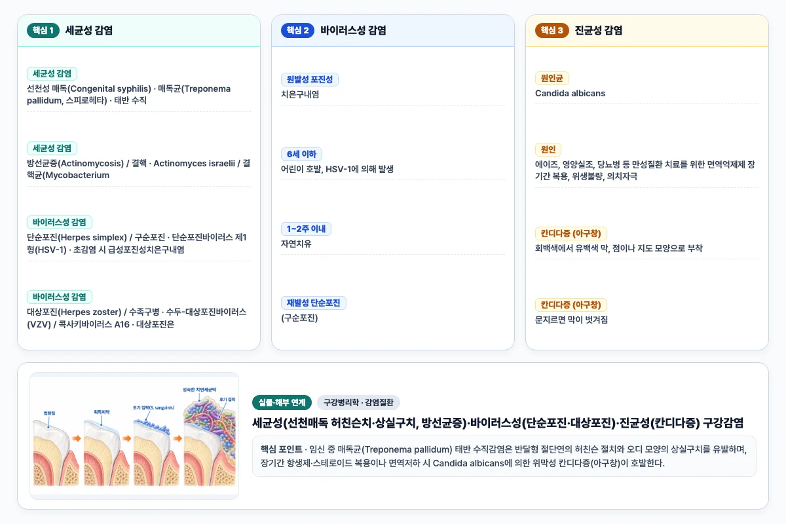Image resolution: width=786 pixels, height=524 pixels.
Task: Click the 6세 이하 tag
Action: (x=301, y=155)
